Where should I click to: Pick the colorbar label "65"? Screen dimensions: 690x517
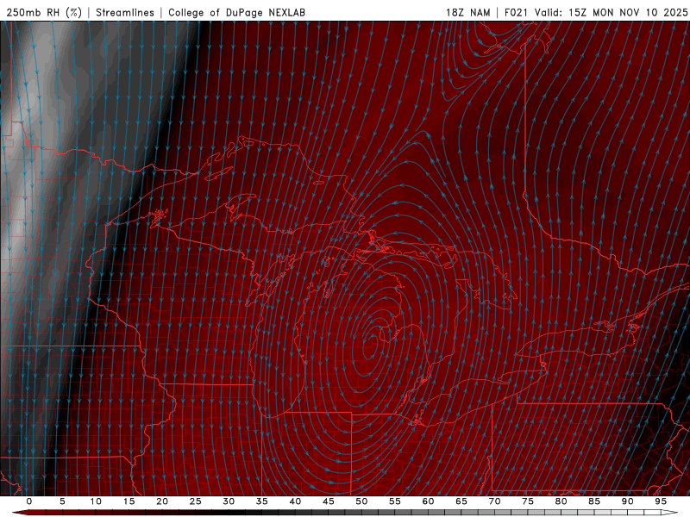(461, 501)
